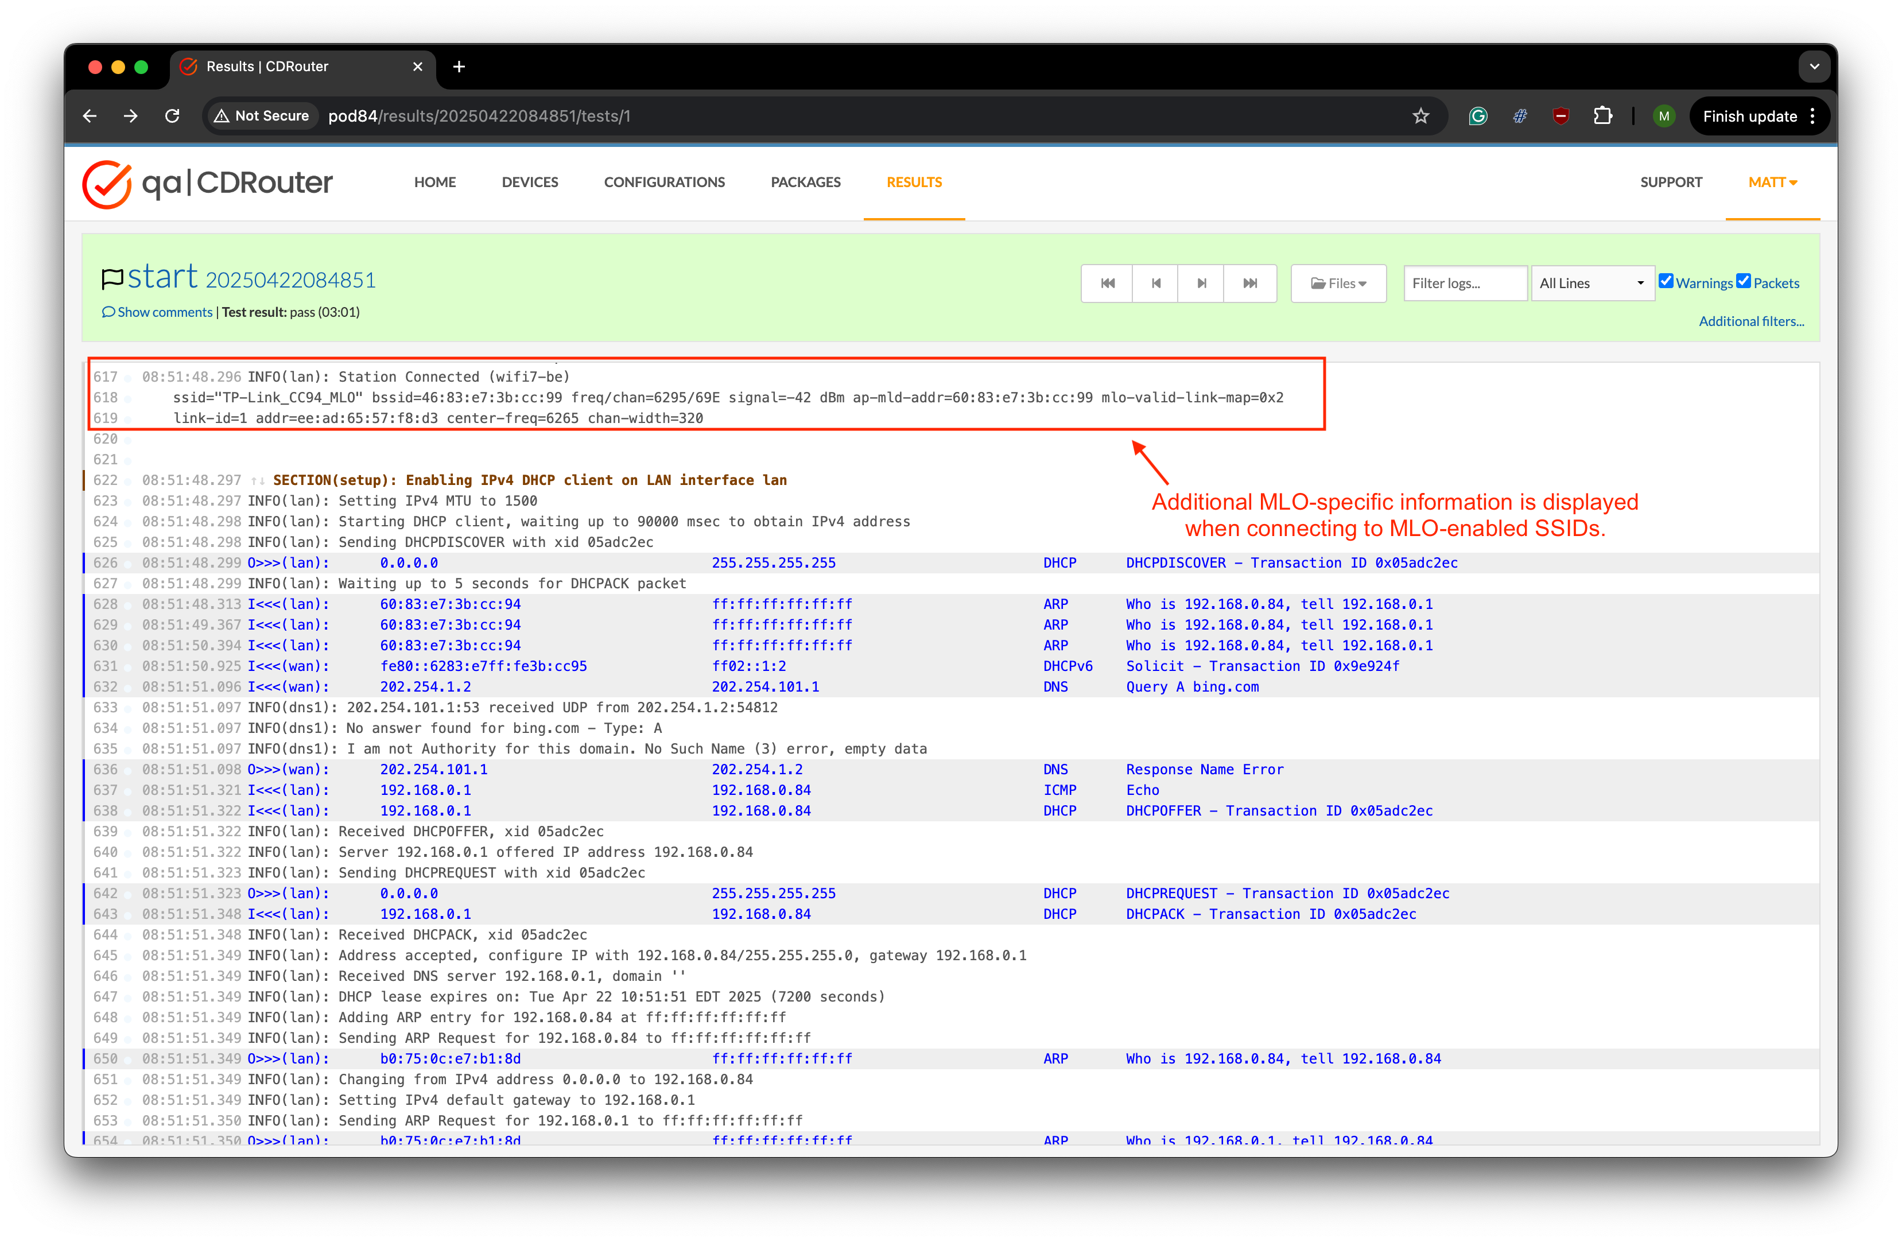The image size is (1902, 1242).
Task: Jump to the last log match
Action: [1250, 283]
